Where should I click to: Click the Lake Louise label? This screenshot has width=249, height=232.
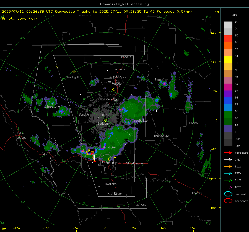21,135
